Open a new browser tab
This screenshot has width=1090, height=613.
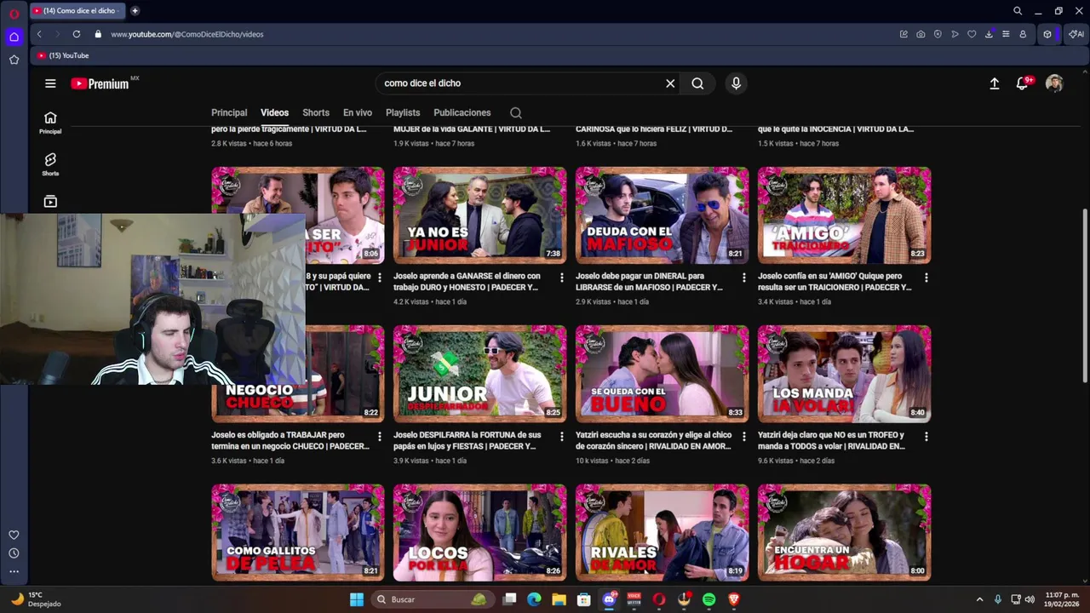click(x=135, y=11)
